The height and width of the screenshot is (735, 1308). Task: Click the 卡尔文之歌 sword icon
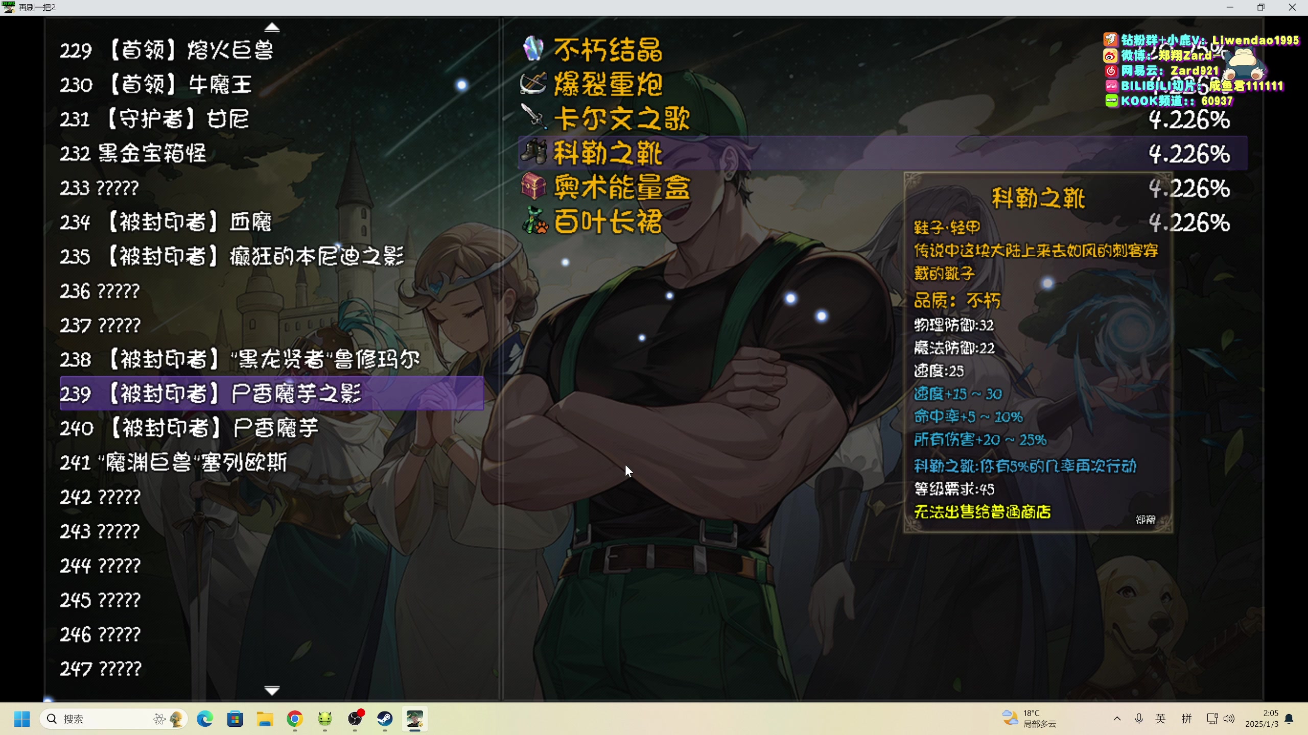(533, 117)
